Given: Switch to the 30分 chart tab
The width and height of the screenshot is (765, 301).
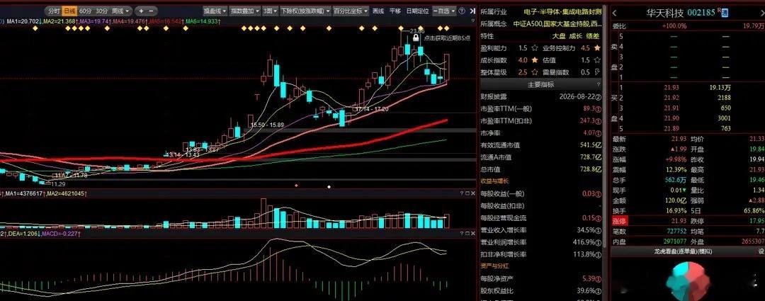Looking at the screenshot, I should click(x=101, y=11).
